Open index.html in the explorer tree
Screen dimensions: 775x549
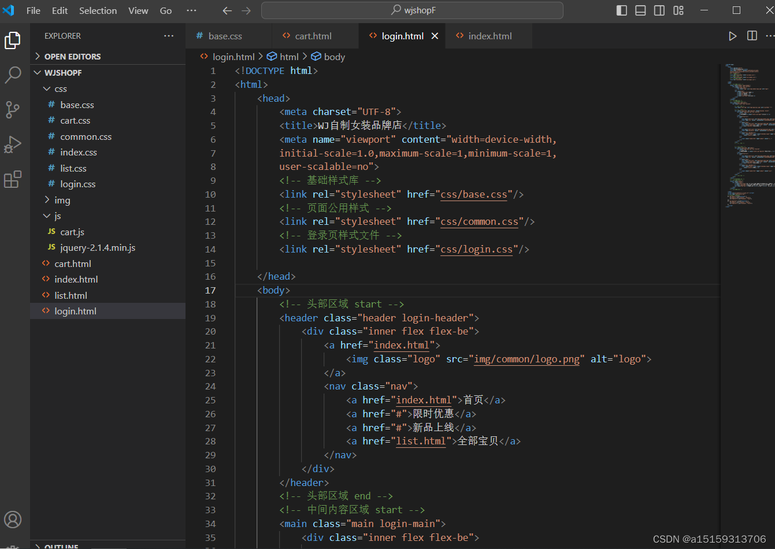[107, 279]
